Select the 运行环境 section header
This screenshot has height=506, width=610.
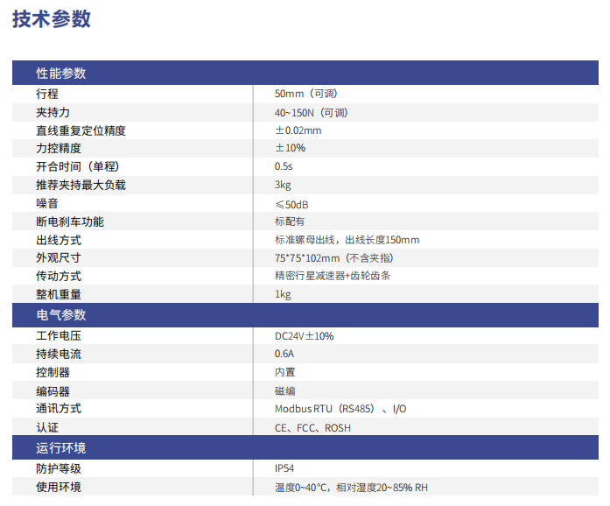[60, 448]
